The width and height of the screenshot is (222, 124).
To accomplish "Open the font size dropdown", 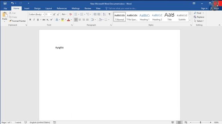I will (x=51, y=14).
